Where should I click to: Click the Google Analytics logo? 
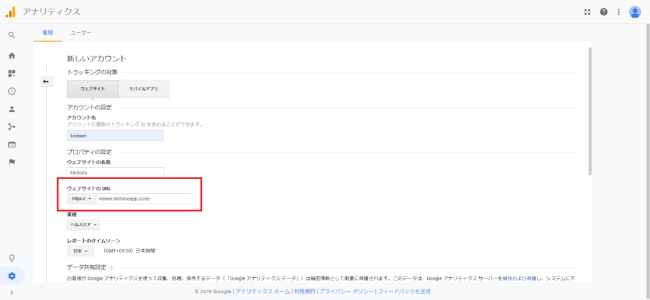pos(10,12)
